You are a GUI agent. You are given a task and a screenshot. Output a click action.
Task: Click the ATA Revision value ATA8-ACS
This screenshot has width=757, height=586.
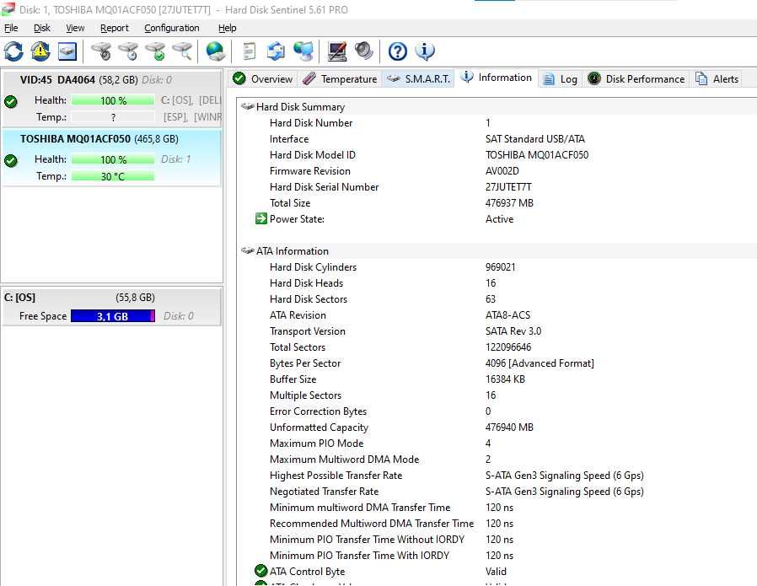coord(507,315)
